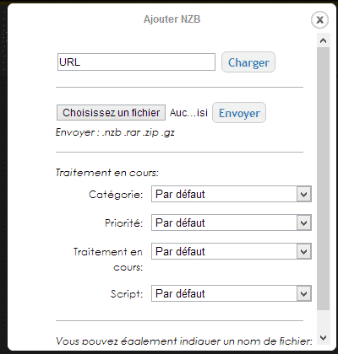Click the scrollbar up arrow

click(x=323, y=41)
